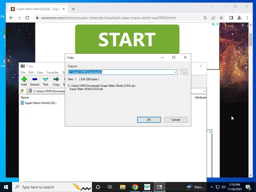Open a new Chrome tab
Viewport: 256px width, 192px height.
[x=73, y=9]
